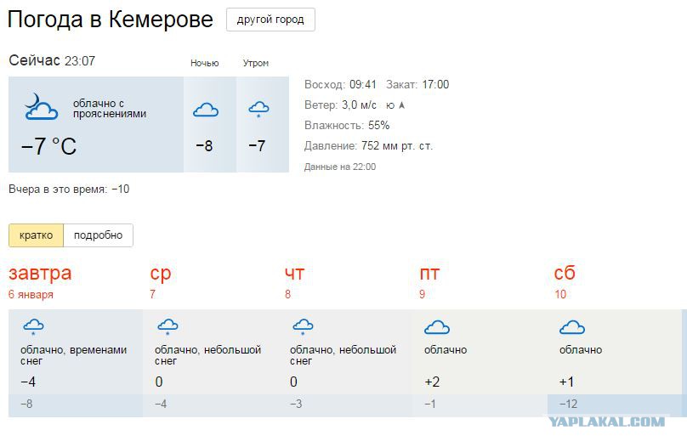Click the −7 °C current temperature
Screen dimensions: 687x447
(x=48, y=146)
